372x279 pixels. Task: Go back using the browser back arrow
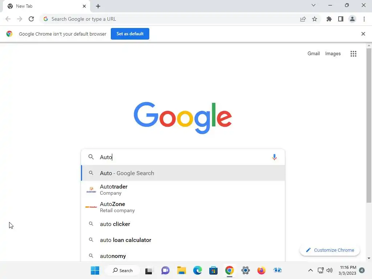coord(8,19)
